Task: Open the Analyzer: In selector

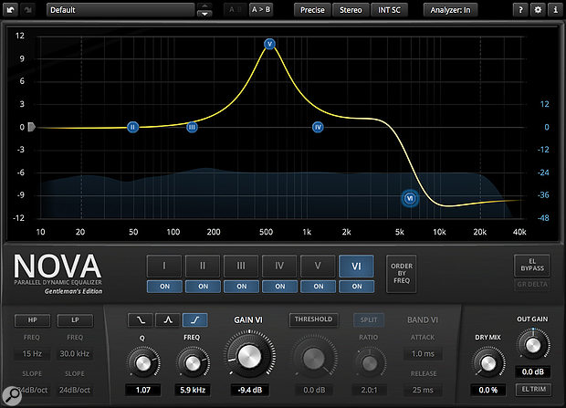Action: 450,10
